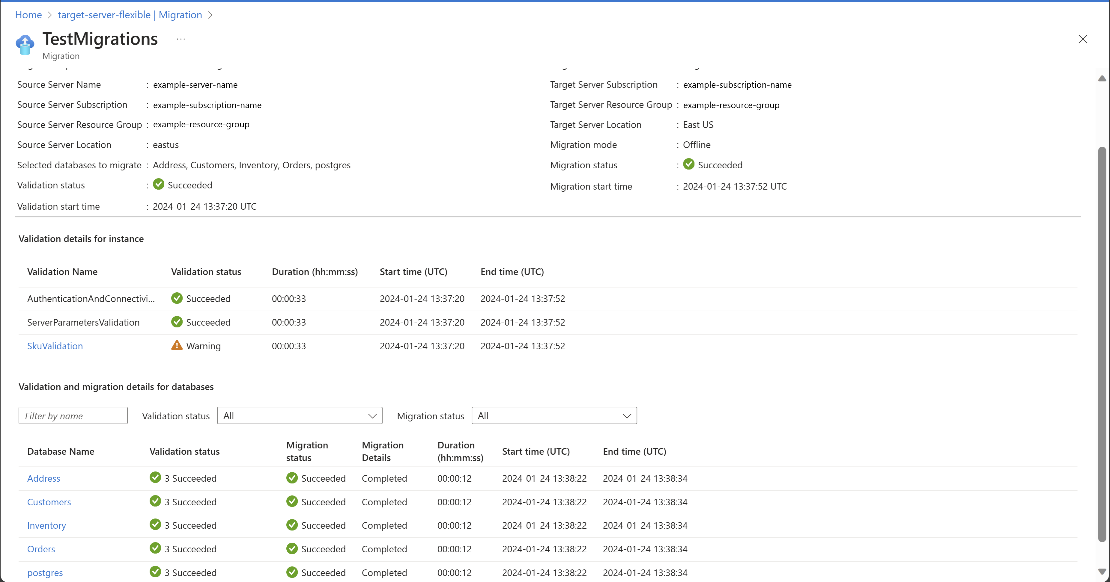This screenshot has width=1110, height=582.
Task: Click the green Validation status succeeded checkmark
Action: tap(159, 184)
